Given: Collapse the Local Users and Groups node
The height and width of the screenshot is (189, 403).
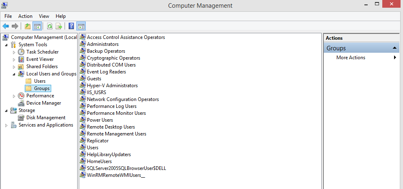Looking at the screenshot, I should point(14,74).
